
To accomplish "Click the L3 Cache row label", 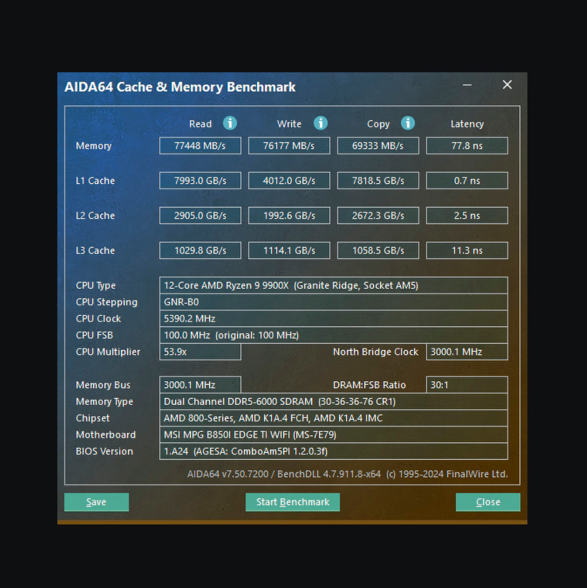I will pos(95,250).
